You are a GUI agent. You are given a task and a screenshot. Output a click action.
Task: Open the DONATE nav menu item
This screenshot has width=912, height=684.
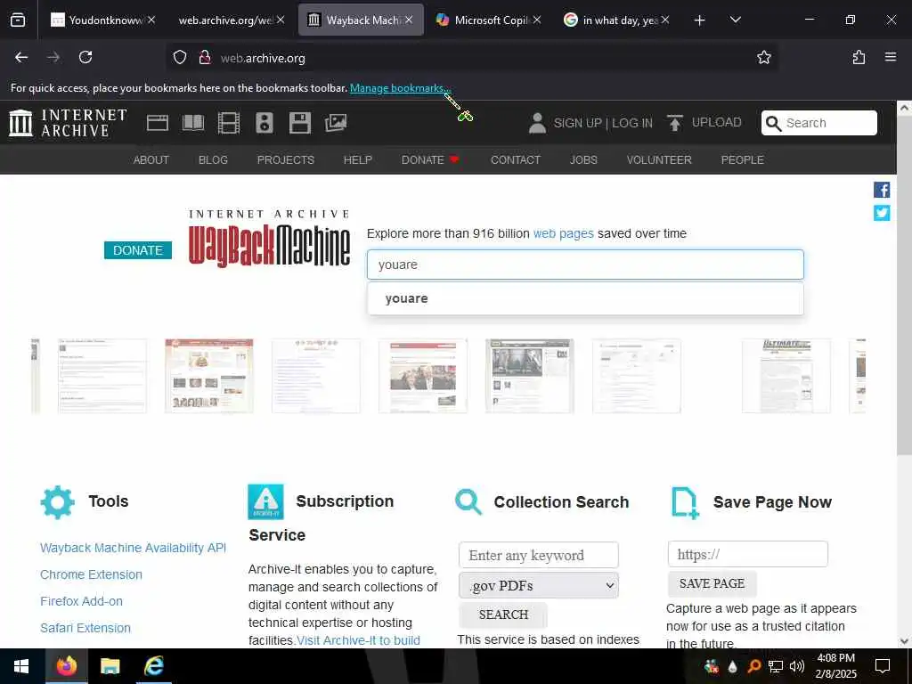coord(430,160)
